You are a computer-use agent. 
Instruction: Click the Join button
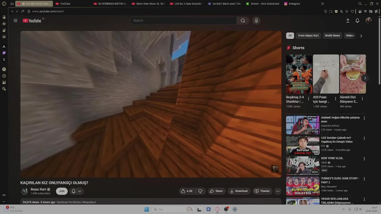(62, 191)
